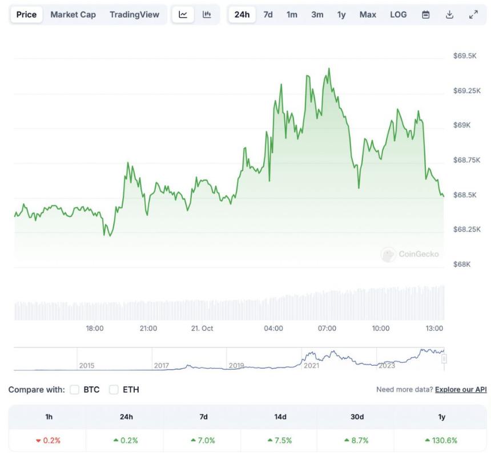Open the calendar date range picker
The height and width of the screenshot is (456, 491).
(x=425, y=14)
